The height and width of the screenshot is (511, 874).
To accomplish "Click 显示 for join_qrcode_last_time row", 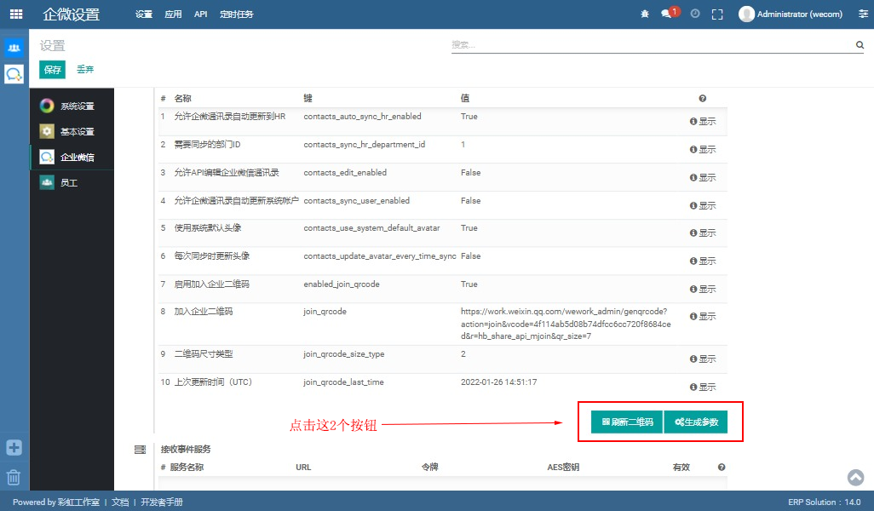I will coord(703,387).
